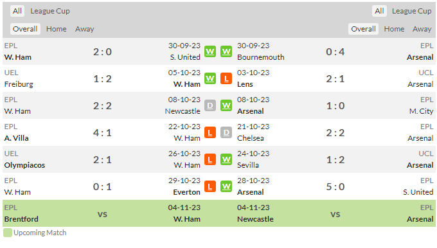
Task: Click the grey D badge for Chelsea vs Arsenal
Action: coord(226,132)
